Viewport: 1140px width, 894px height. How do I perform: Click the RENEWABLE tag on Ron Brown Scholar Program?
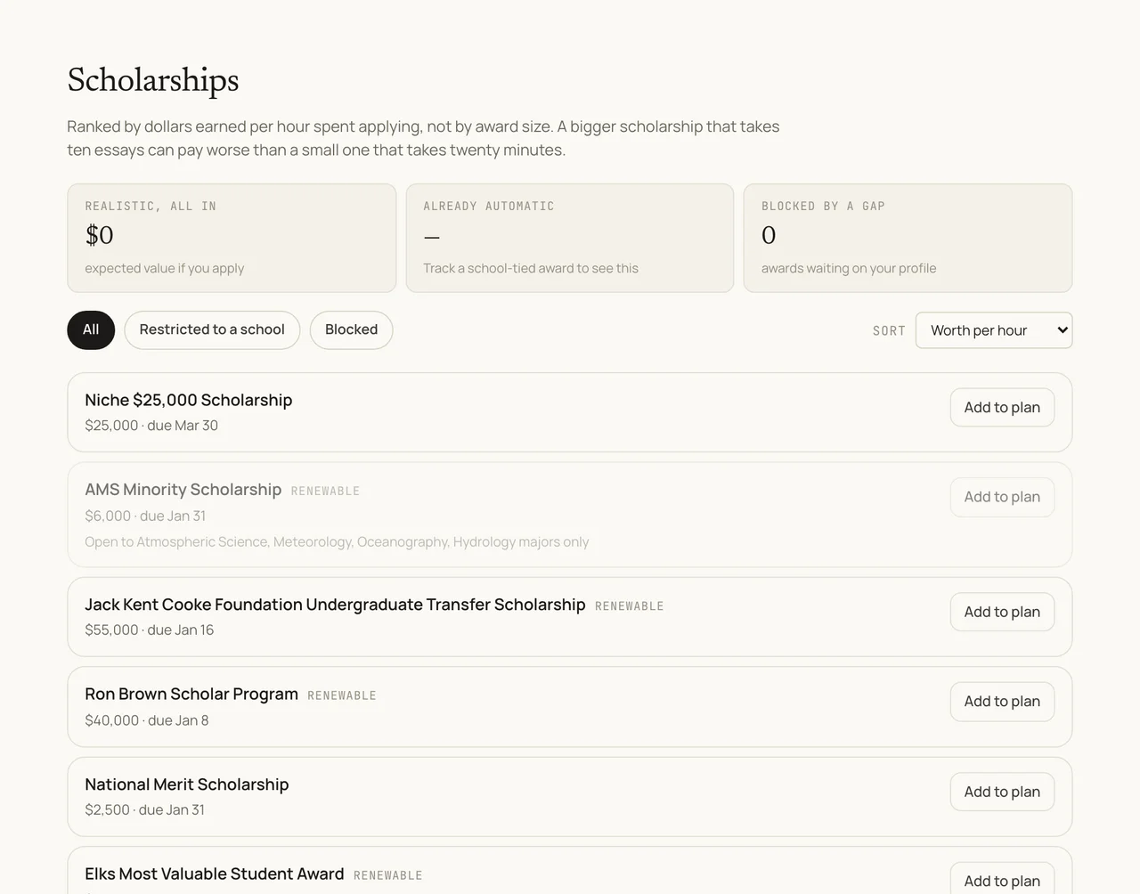[342, 696]
